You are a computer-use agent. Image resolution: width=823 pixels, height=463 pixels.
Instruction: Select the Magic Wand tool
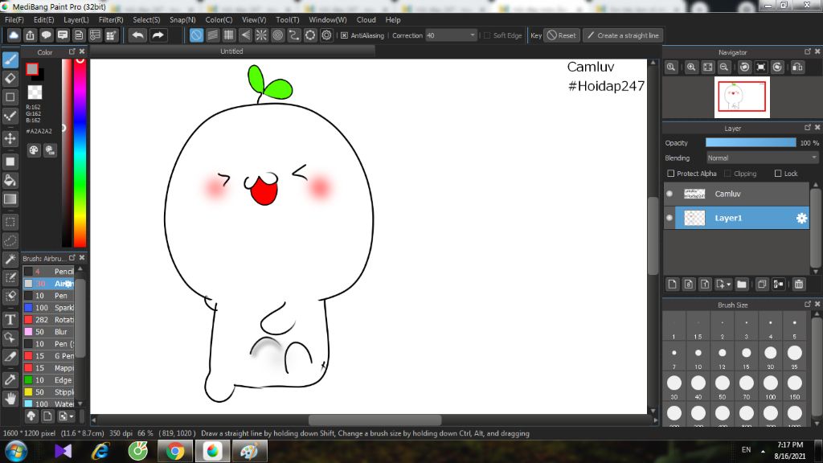coord(10,259)
